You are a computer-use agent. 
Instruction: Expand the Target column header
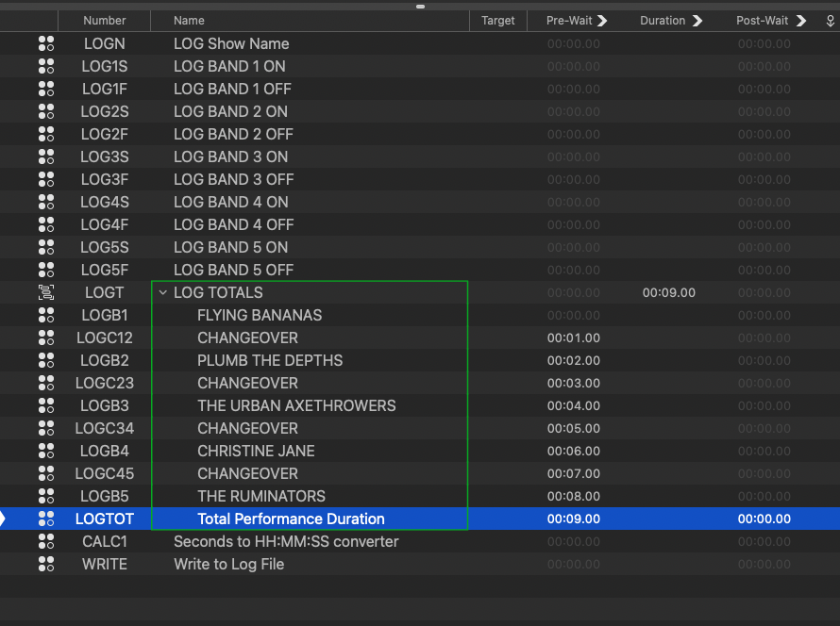[x=497, y=20]
